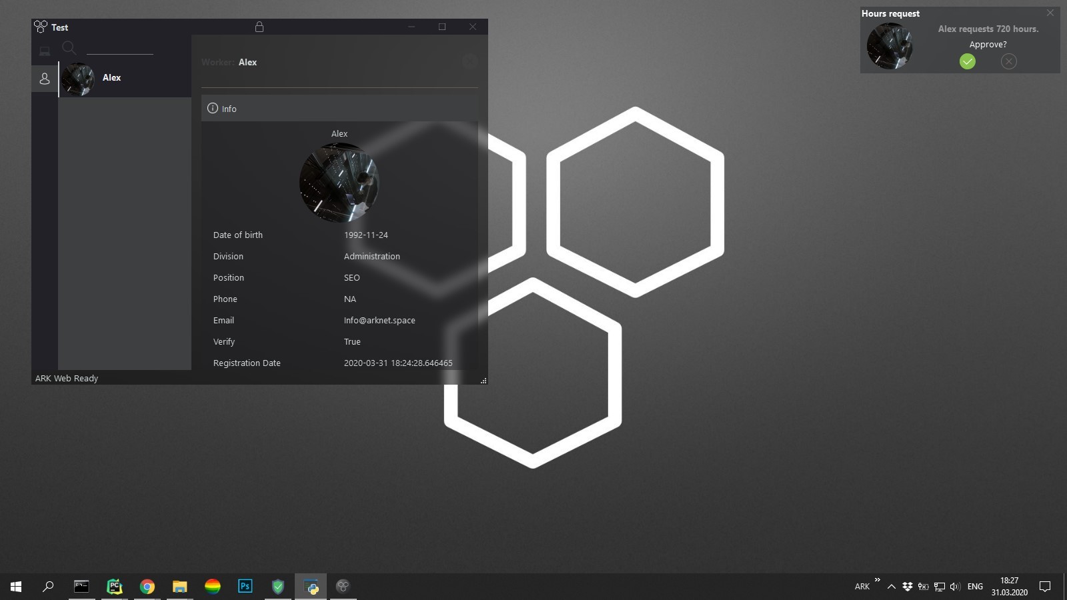Viewport: 1067px width, 600px height.
Task: Click the date of birth value 1992-11-24
Action: pos(366,235)
